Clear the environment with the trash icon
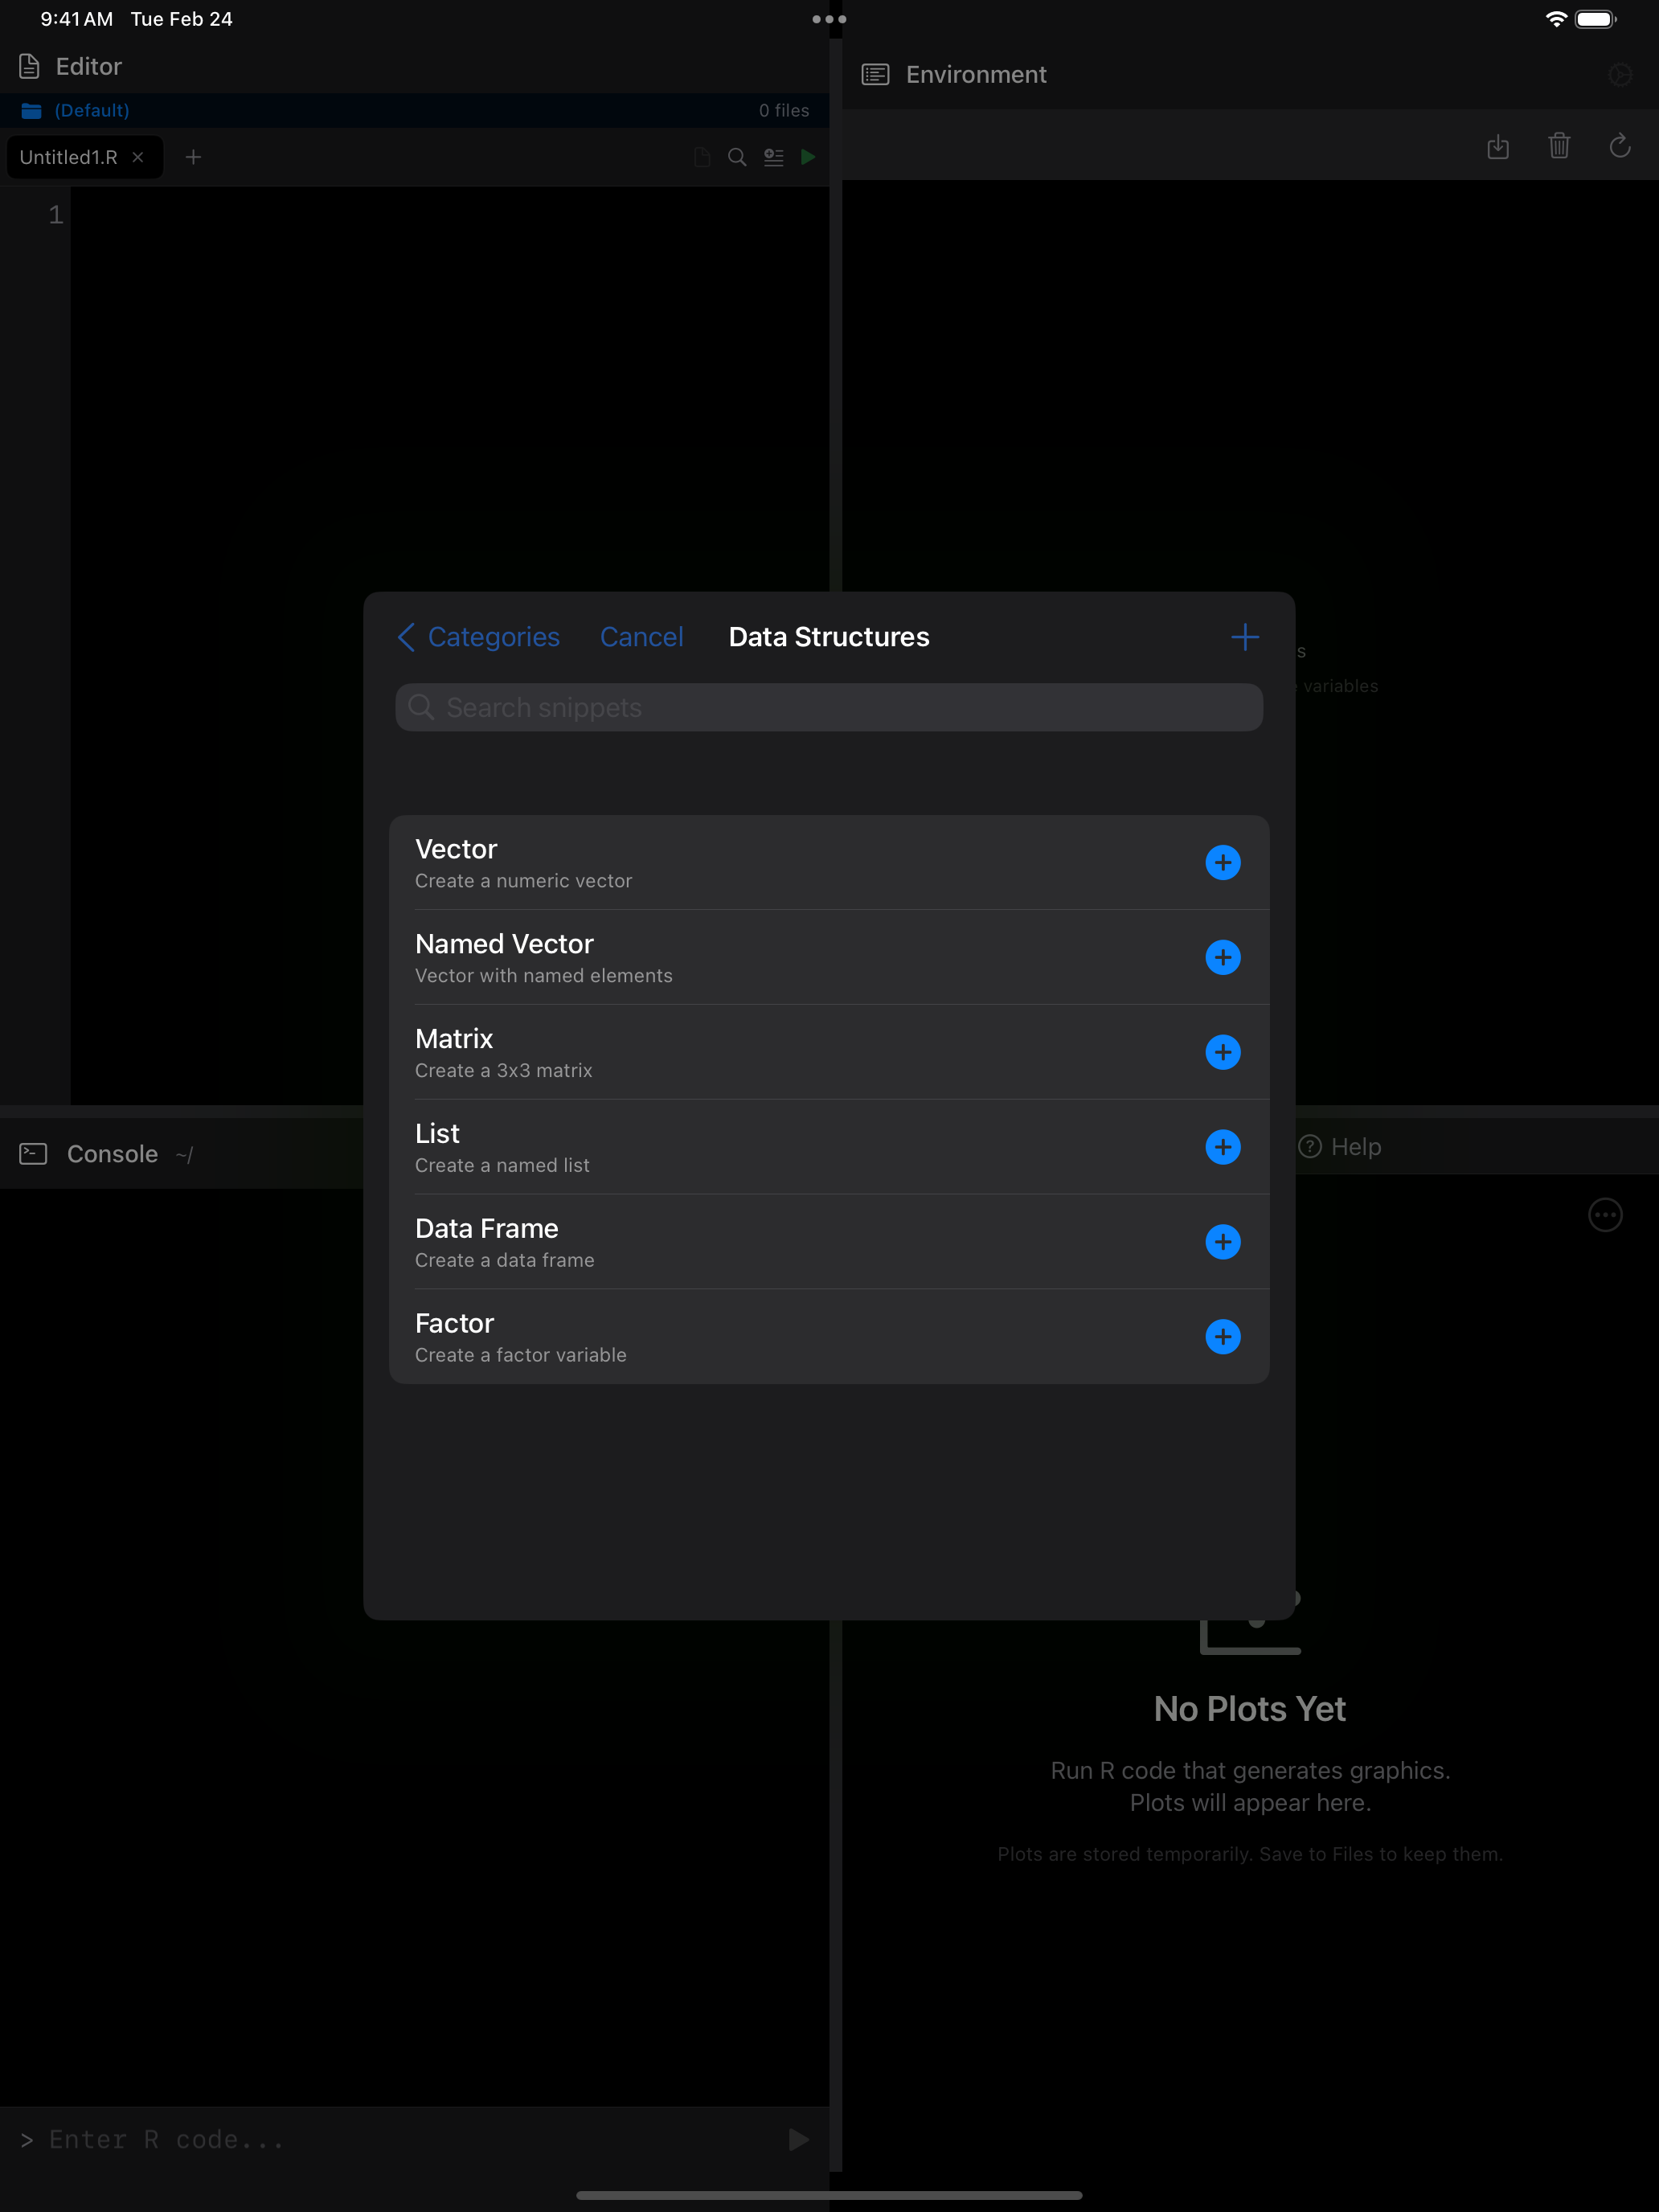Image resolution: width=1659 pixels, height=2212 pixels. (x=1559, y=146)
